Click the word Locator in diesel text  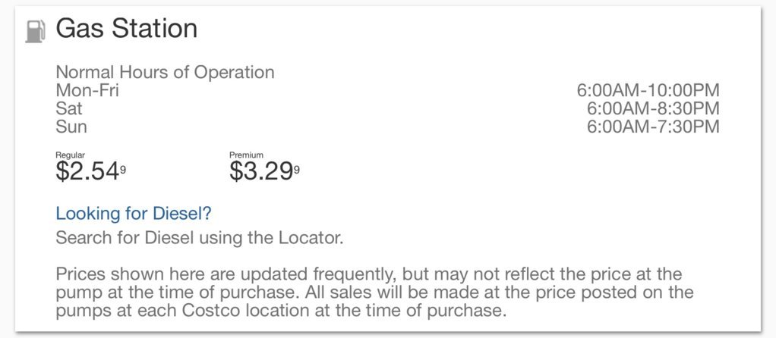click(311, 238)
